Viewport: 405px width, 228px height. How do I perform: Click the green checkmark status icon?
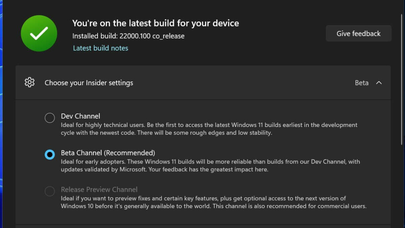point(39,33)
